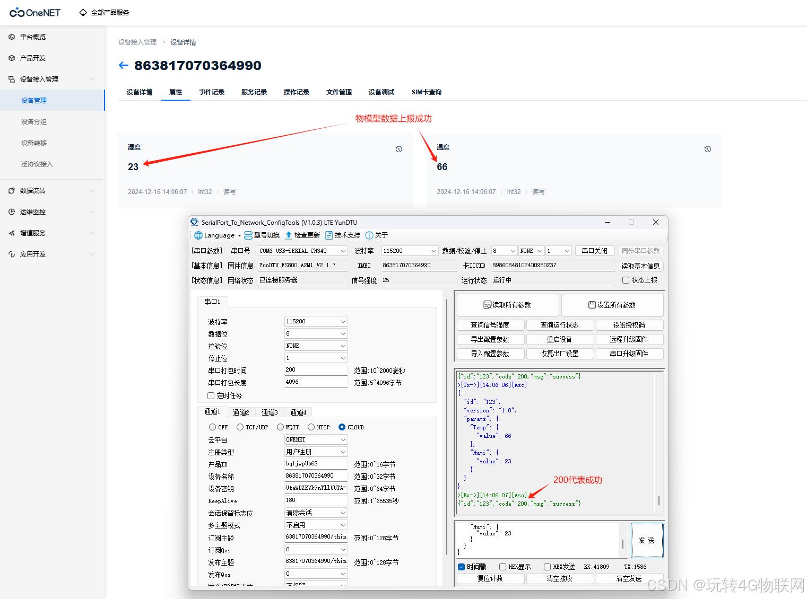Screen dimensions: 807x599
Task: Switch to the 事件记录 tab
Action: pos(212,92)
